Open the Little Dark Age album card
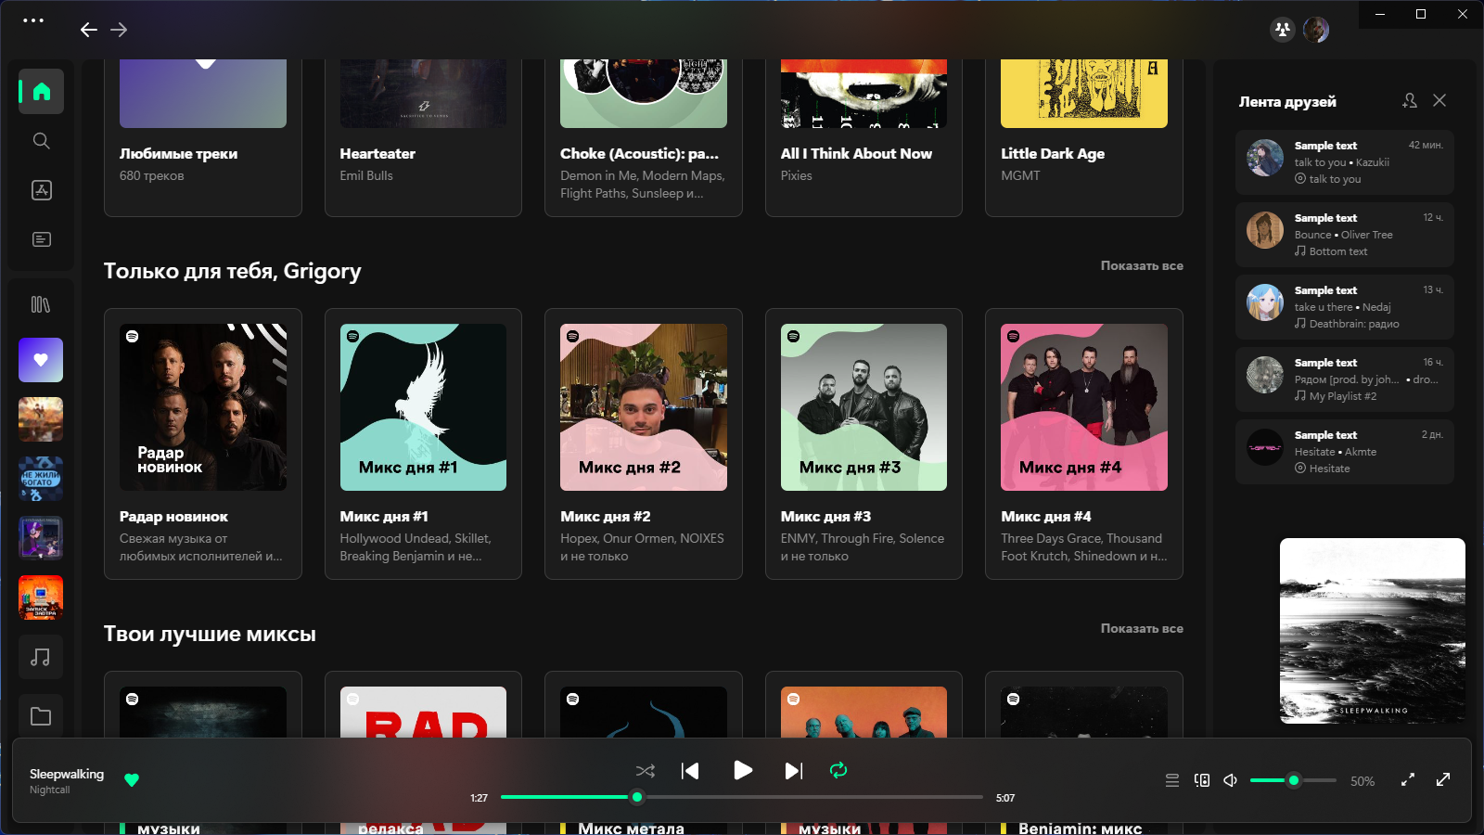The image size is (1484, 835). tap(1084, 137)
